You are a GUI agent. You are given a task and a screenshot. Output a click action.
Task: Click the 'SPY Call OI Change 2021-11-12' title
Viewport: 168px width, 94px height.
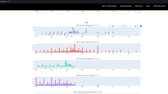(88, 26)
